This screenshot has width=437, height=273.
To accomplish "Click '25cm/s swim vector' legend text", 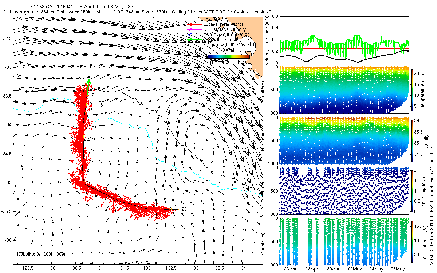I will [x=223, y=24].
